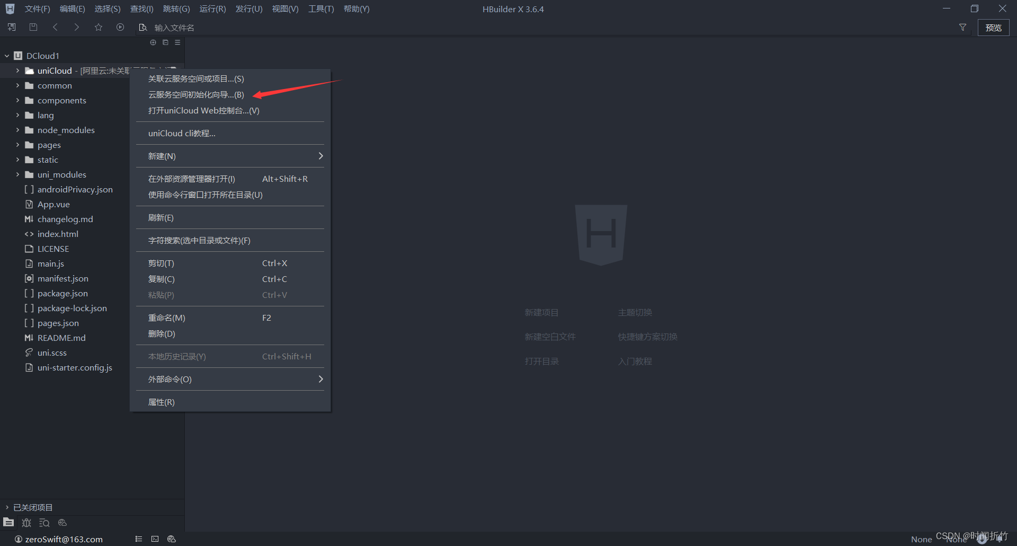The image size is (1017, 546).
Task: Select 云服务空间初始化向导...(B)
Action: pyautogui.click(x=230, y=94)
